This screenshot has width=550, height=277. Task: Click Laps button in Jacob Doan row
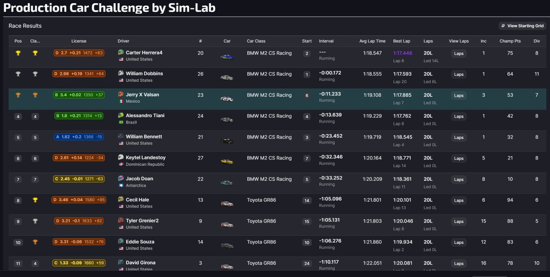click(459, 179)
